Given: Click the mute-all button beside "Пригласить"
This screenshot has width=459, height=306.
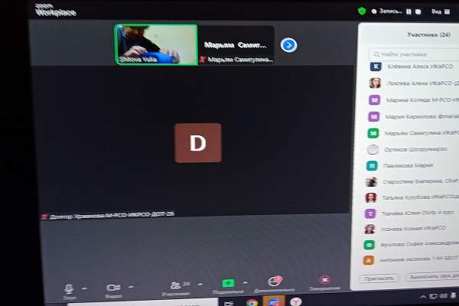Looking at the screenshot, I should click(433, 277).
